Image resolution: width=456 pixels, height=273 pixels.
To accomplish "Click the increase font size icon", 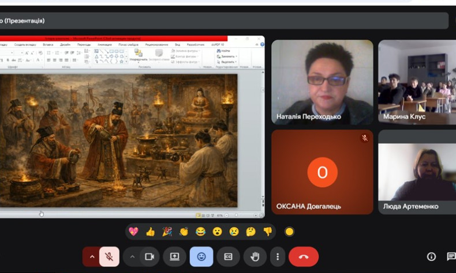I will point(26,53).
